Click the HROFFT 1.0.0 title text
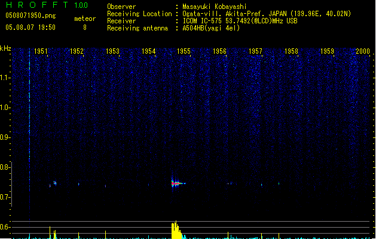The width and height of the screenshot is (376, 239). click(x=47, y=5)
